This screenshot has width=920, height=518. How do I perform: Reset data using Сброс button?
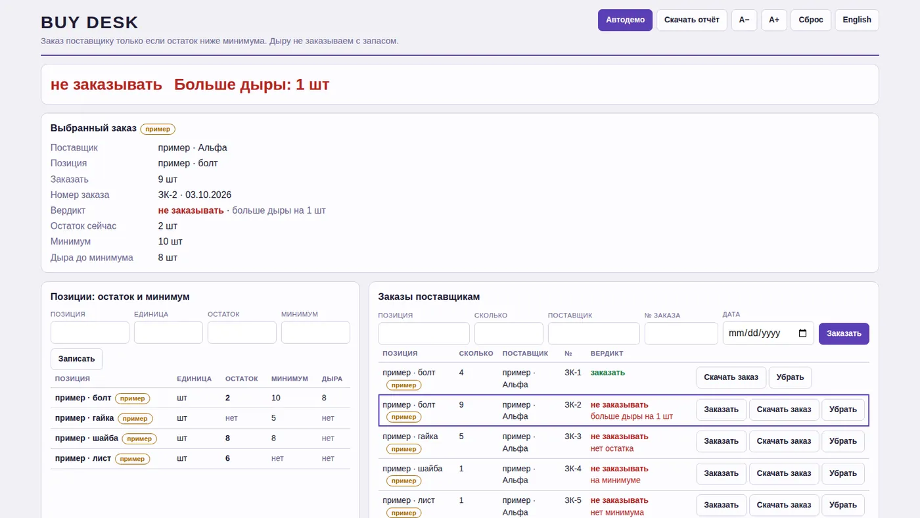[x=811, y=20]
